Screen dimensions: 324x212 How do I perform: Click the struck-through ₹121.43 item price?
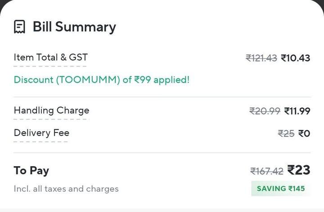point(261,58)
